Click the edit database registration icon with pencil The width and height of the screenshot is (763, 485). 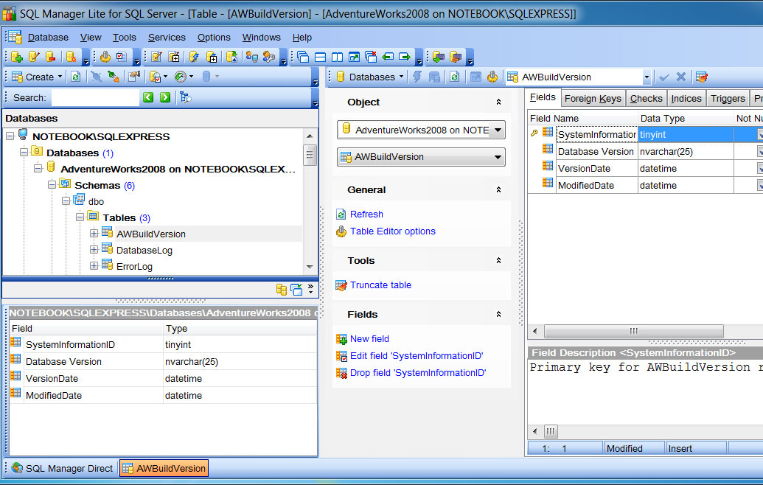tap(34, 57)
